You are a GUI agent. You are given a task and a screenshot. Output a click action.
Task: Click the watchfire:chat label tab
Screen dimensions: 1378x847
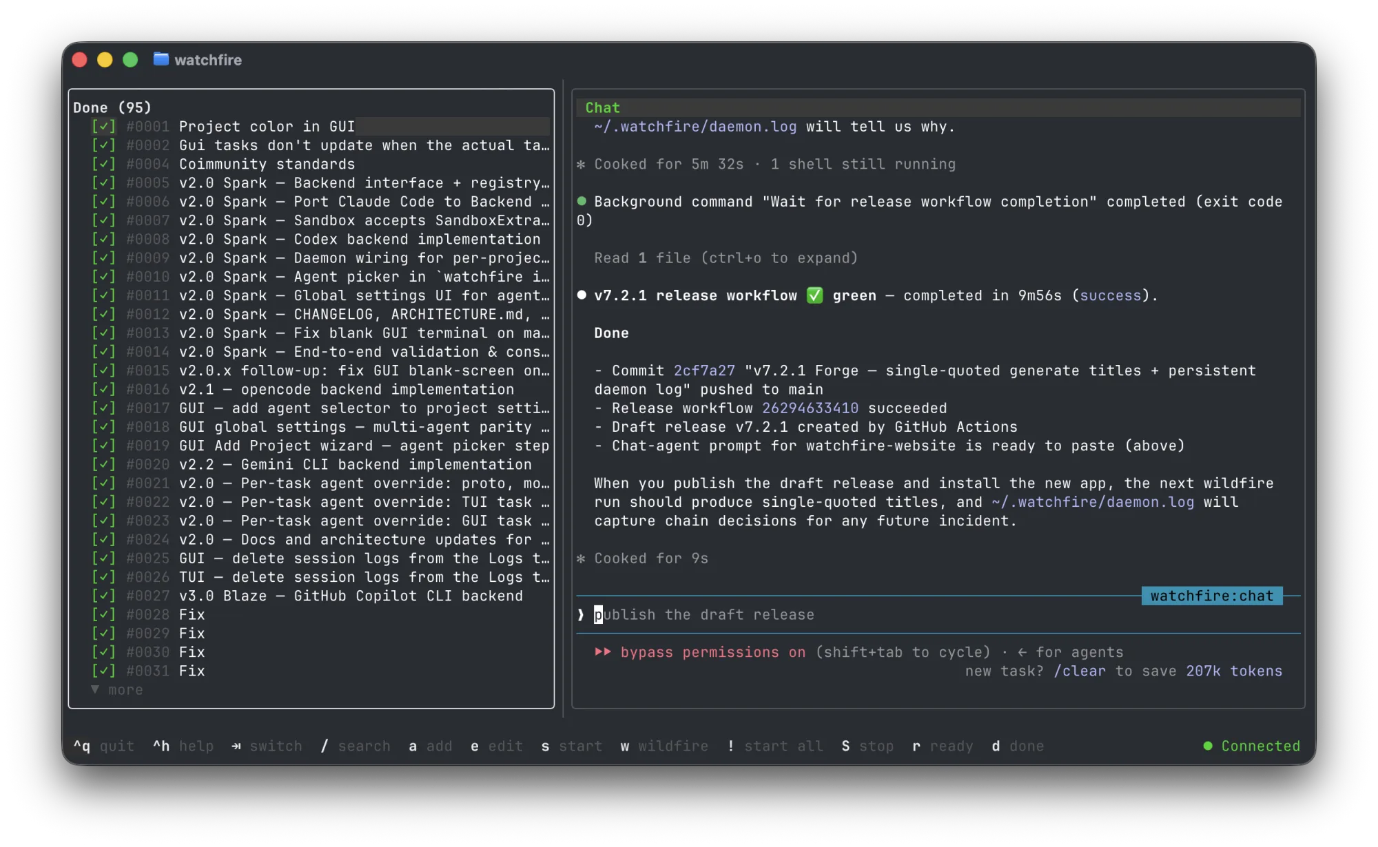tap(1212, 596)
